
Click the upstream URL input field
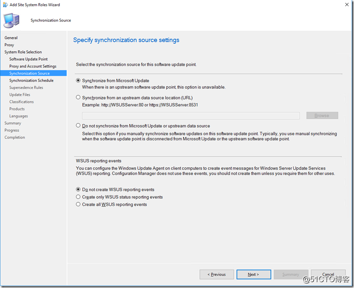191,115
